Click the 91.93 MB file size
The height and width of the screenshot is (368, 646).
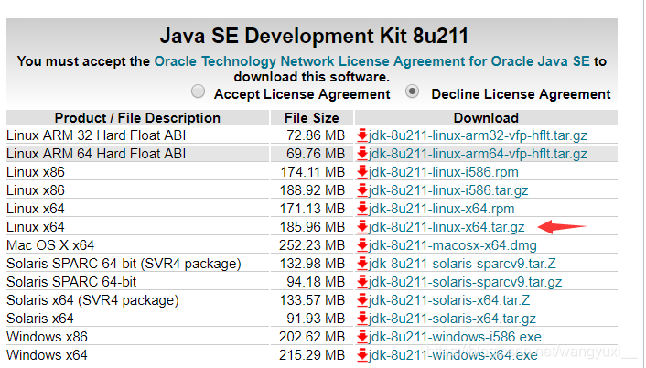316,319
